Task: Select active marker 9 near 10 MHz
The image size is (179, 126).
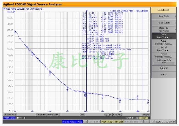Action: click(137, 97)
